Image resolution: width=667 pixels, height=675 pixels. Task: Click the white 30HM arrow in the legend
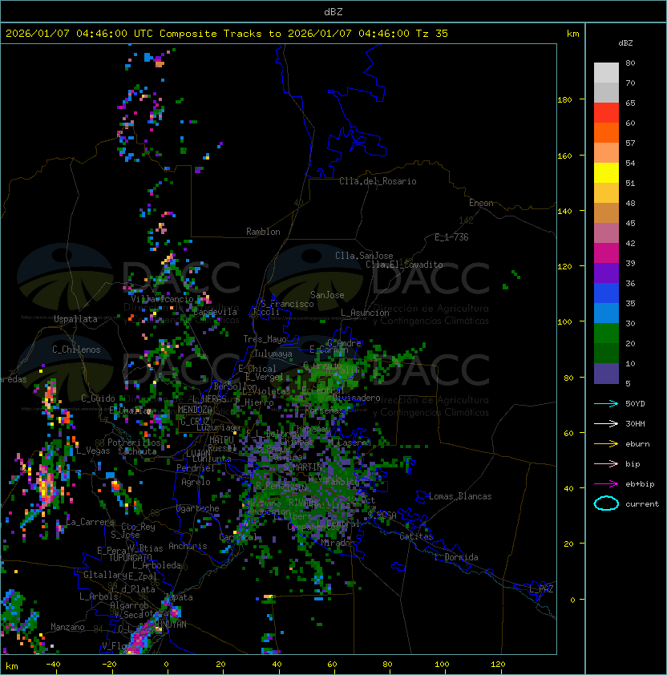(606, 423)
